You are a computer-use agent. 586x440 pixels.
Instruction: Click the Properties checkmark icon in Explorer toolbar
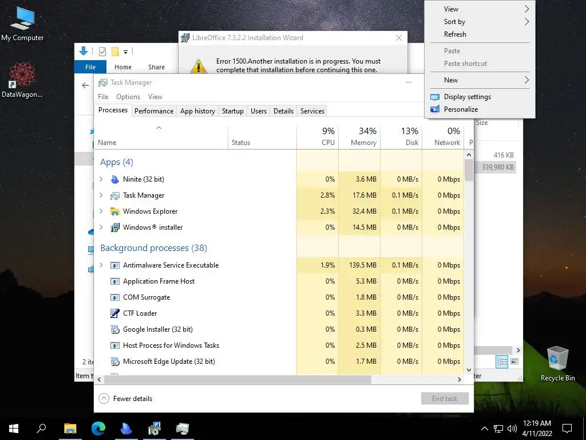point(102,52)
